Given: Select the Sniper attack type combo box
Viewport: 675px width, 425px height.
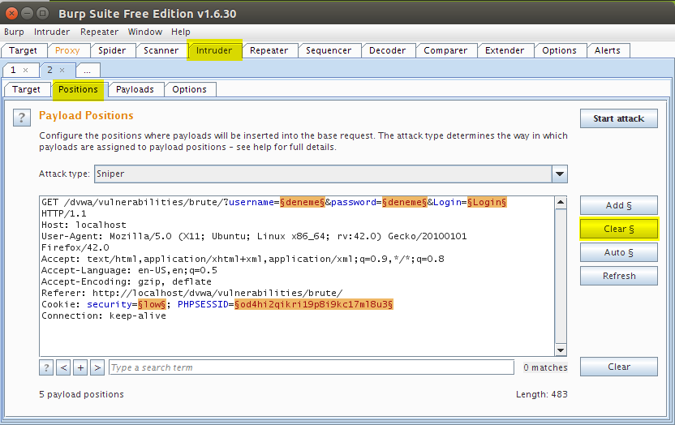Looking at the screenshot, I should (331, 174).
